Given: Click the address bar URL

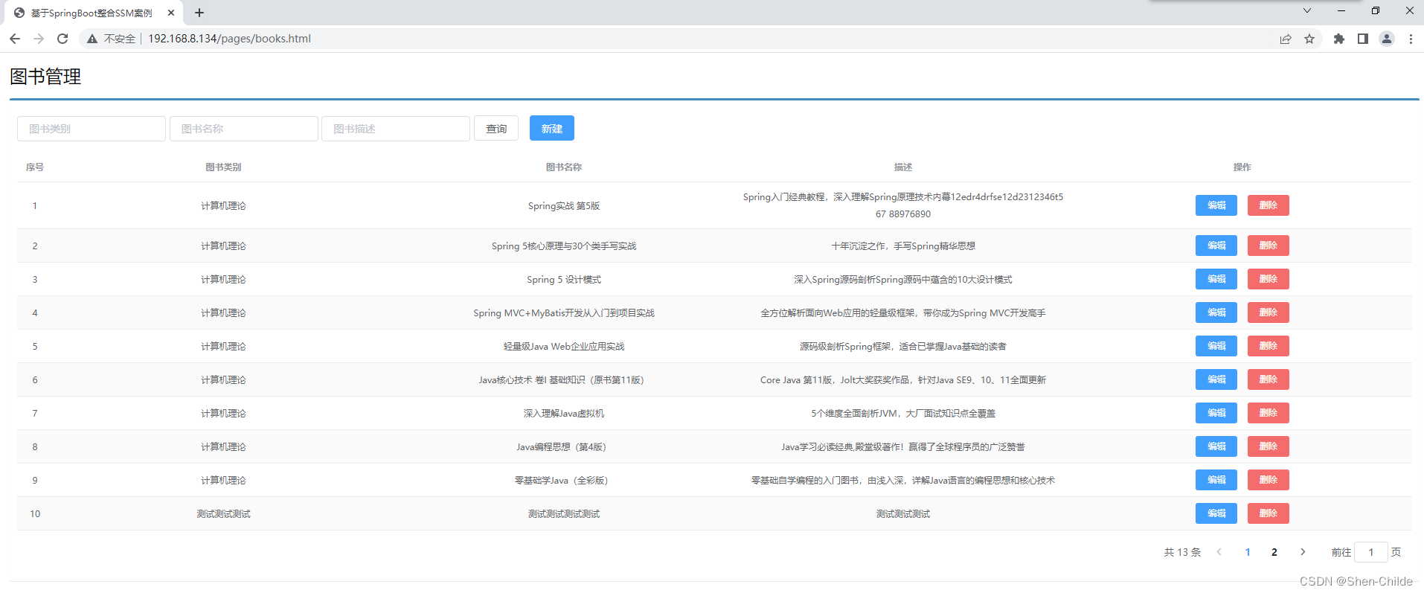Looking at the screenshot, I should click(229, 39).
